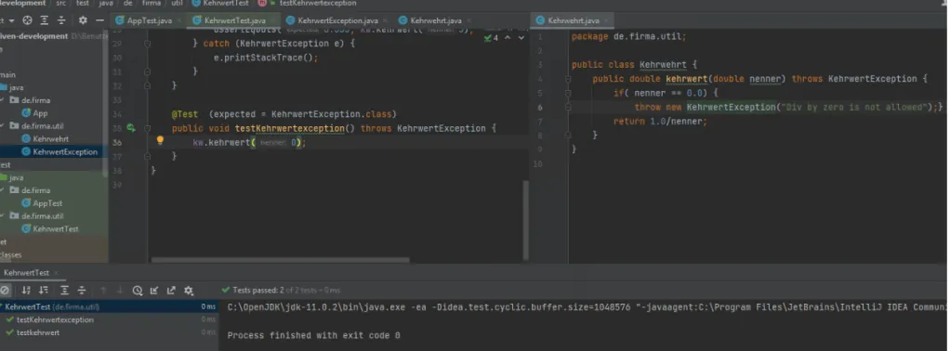This screenshot has height=351, width=950.
Task: Close the right split Kehrwehrt.java tab
Action: pyautogui.click(x=606, y=20)
